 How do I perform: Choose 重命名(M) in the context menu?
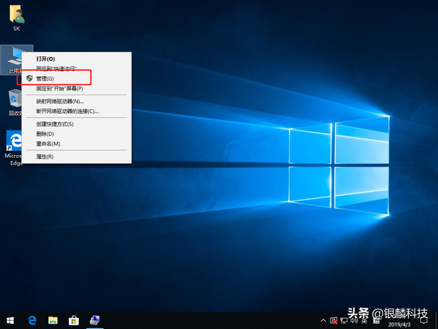point(76,143)
